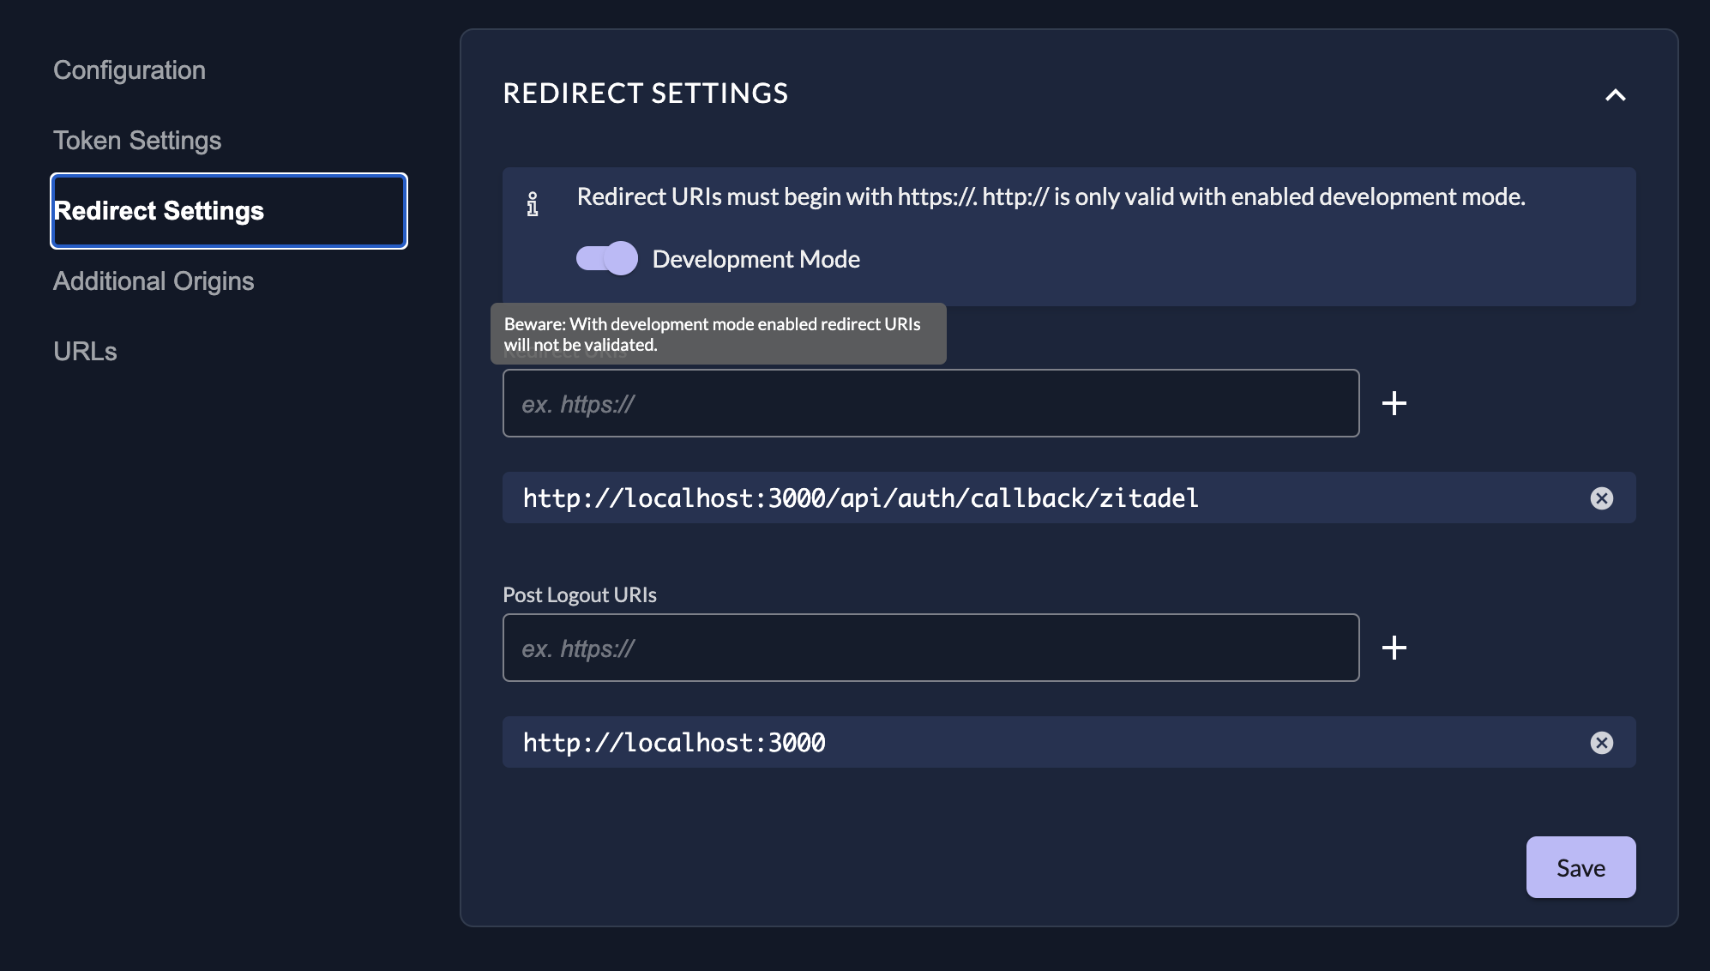Click the REDIRECT SETTINGS panel heading

click(x=645, y=93)
